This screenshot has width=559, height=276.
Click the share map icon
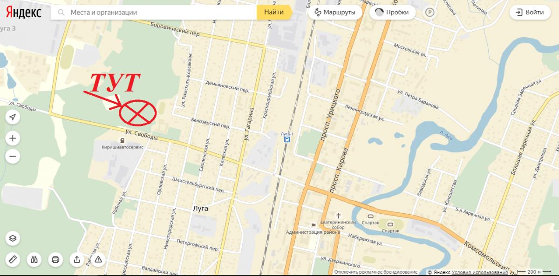tap(76, 259)
